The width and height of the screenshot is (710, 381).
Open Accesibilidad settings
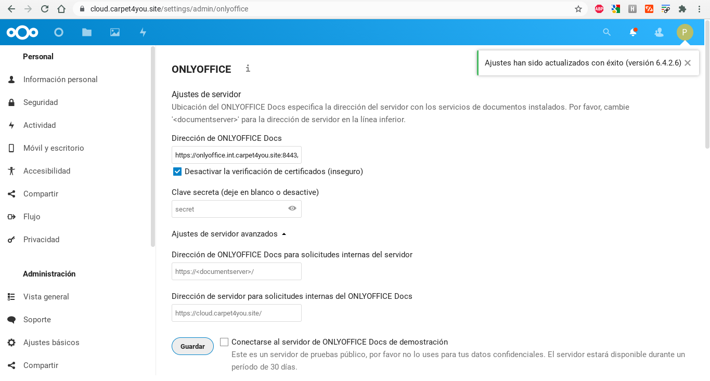(47, 171)
